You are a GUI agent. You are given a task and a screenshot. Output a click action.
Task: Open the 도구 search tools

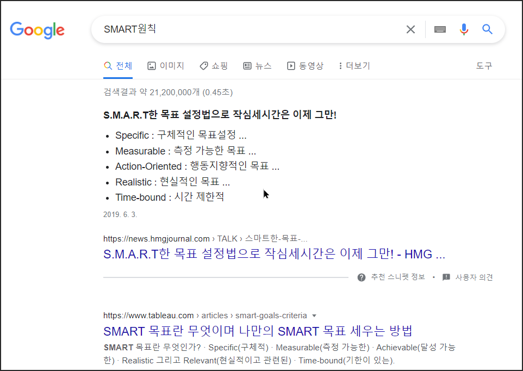point(484,66)
